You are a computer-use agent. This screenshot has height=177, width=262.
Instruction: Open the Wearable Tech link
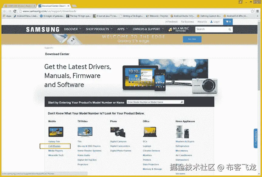tap(56, 155)
